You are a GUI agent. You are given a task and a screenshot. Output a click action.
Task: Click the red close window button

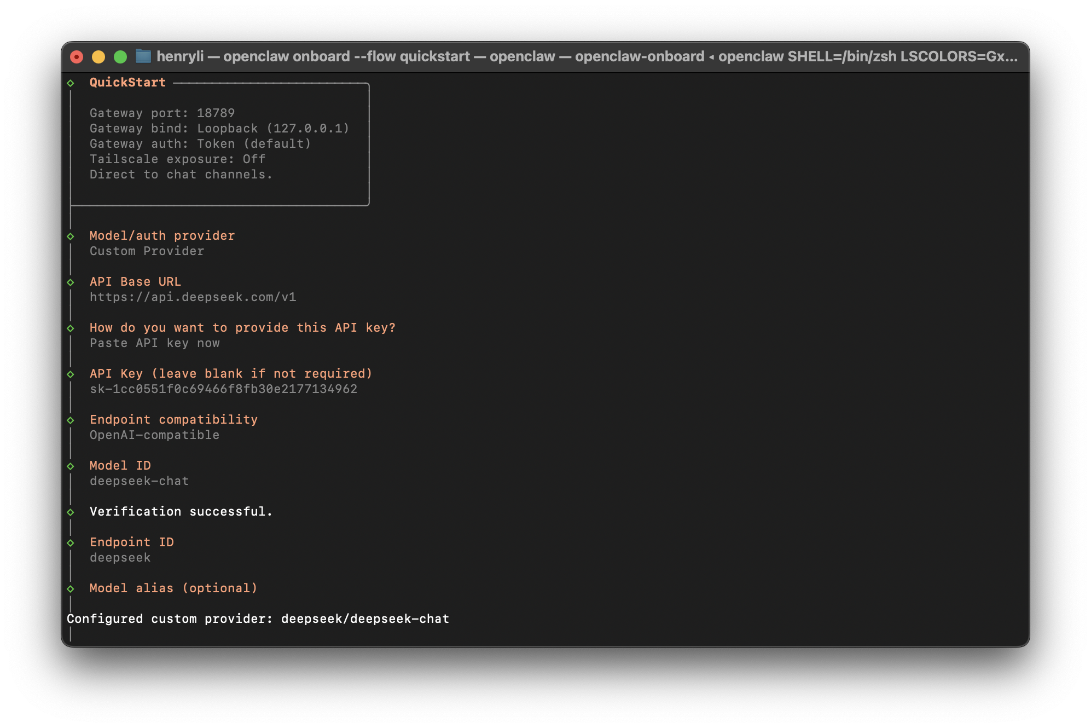(77, 57)
